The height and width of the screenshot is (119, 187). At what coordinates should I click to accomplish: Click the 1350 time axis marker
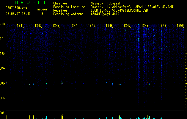[x=180, y=26]
